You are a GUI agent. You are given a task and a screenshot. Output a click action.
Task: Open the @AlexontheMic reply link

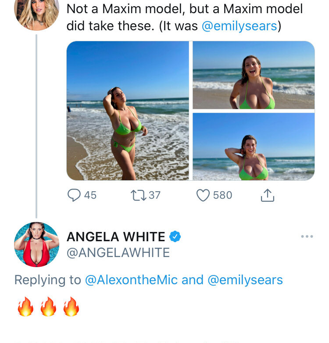[x=131, y=280]
